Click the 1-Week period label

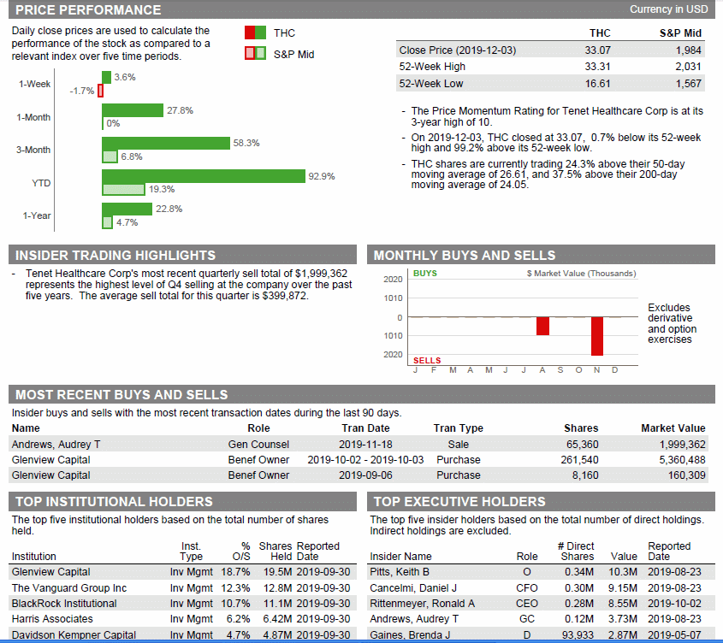point(34,84)
